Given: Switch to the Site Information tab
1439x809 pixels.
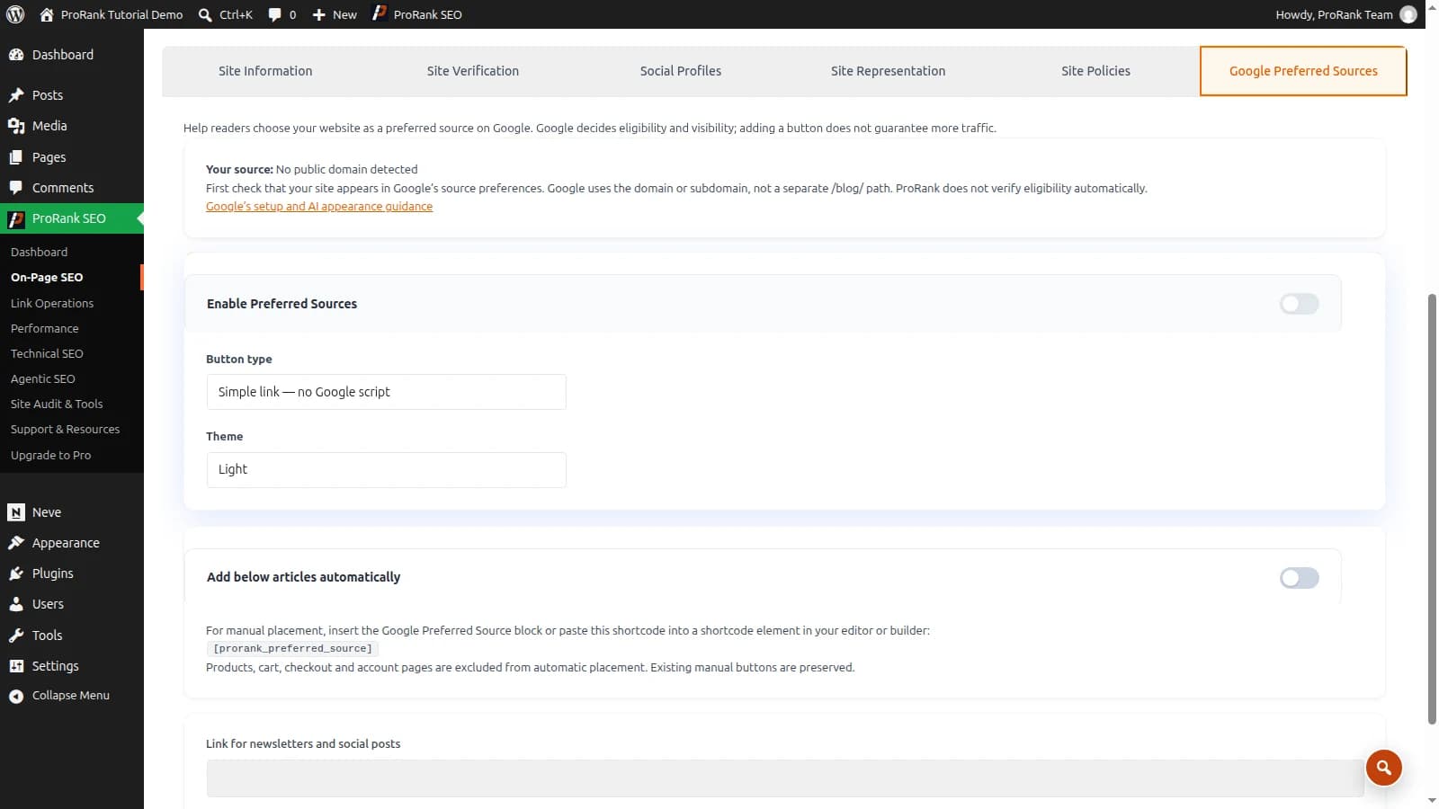Looking at the screenshot, I should click(x=265, y=71).
